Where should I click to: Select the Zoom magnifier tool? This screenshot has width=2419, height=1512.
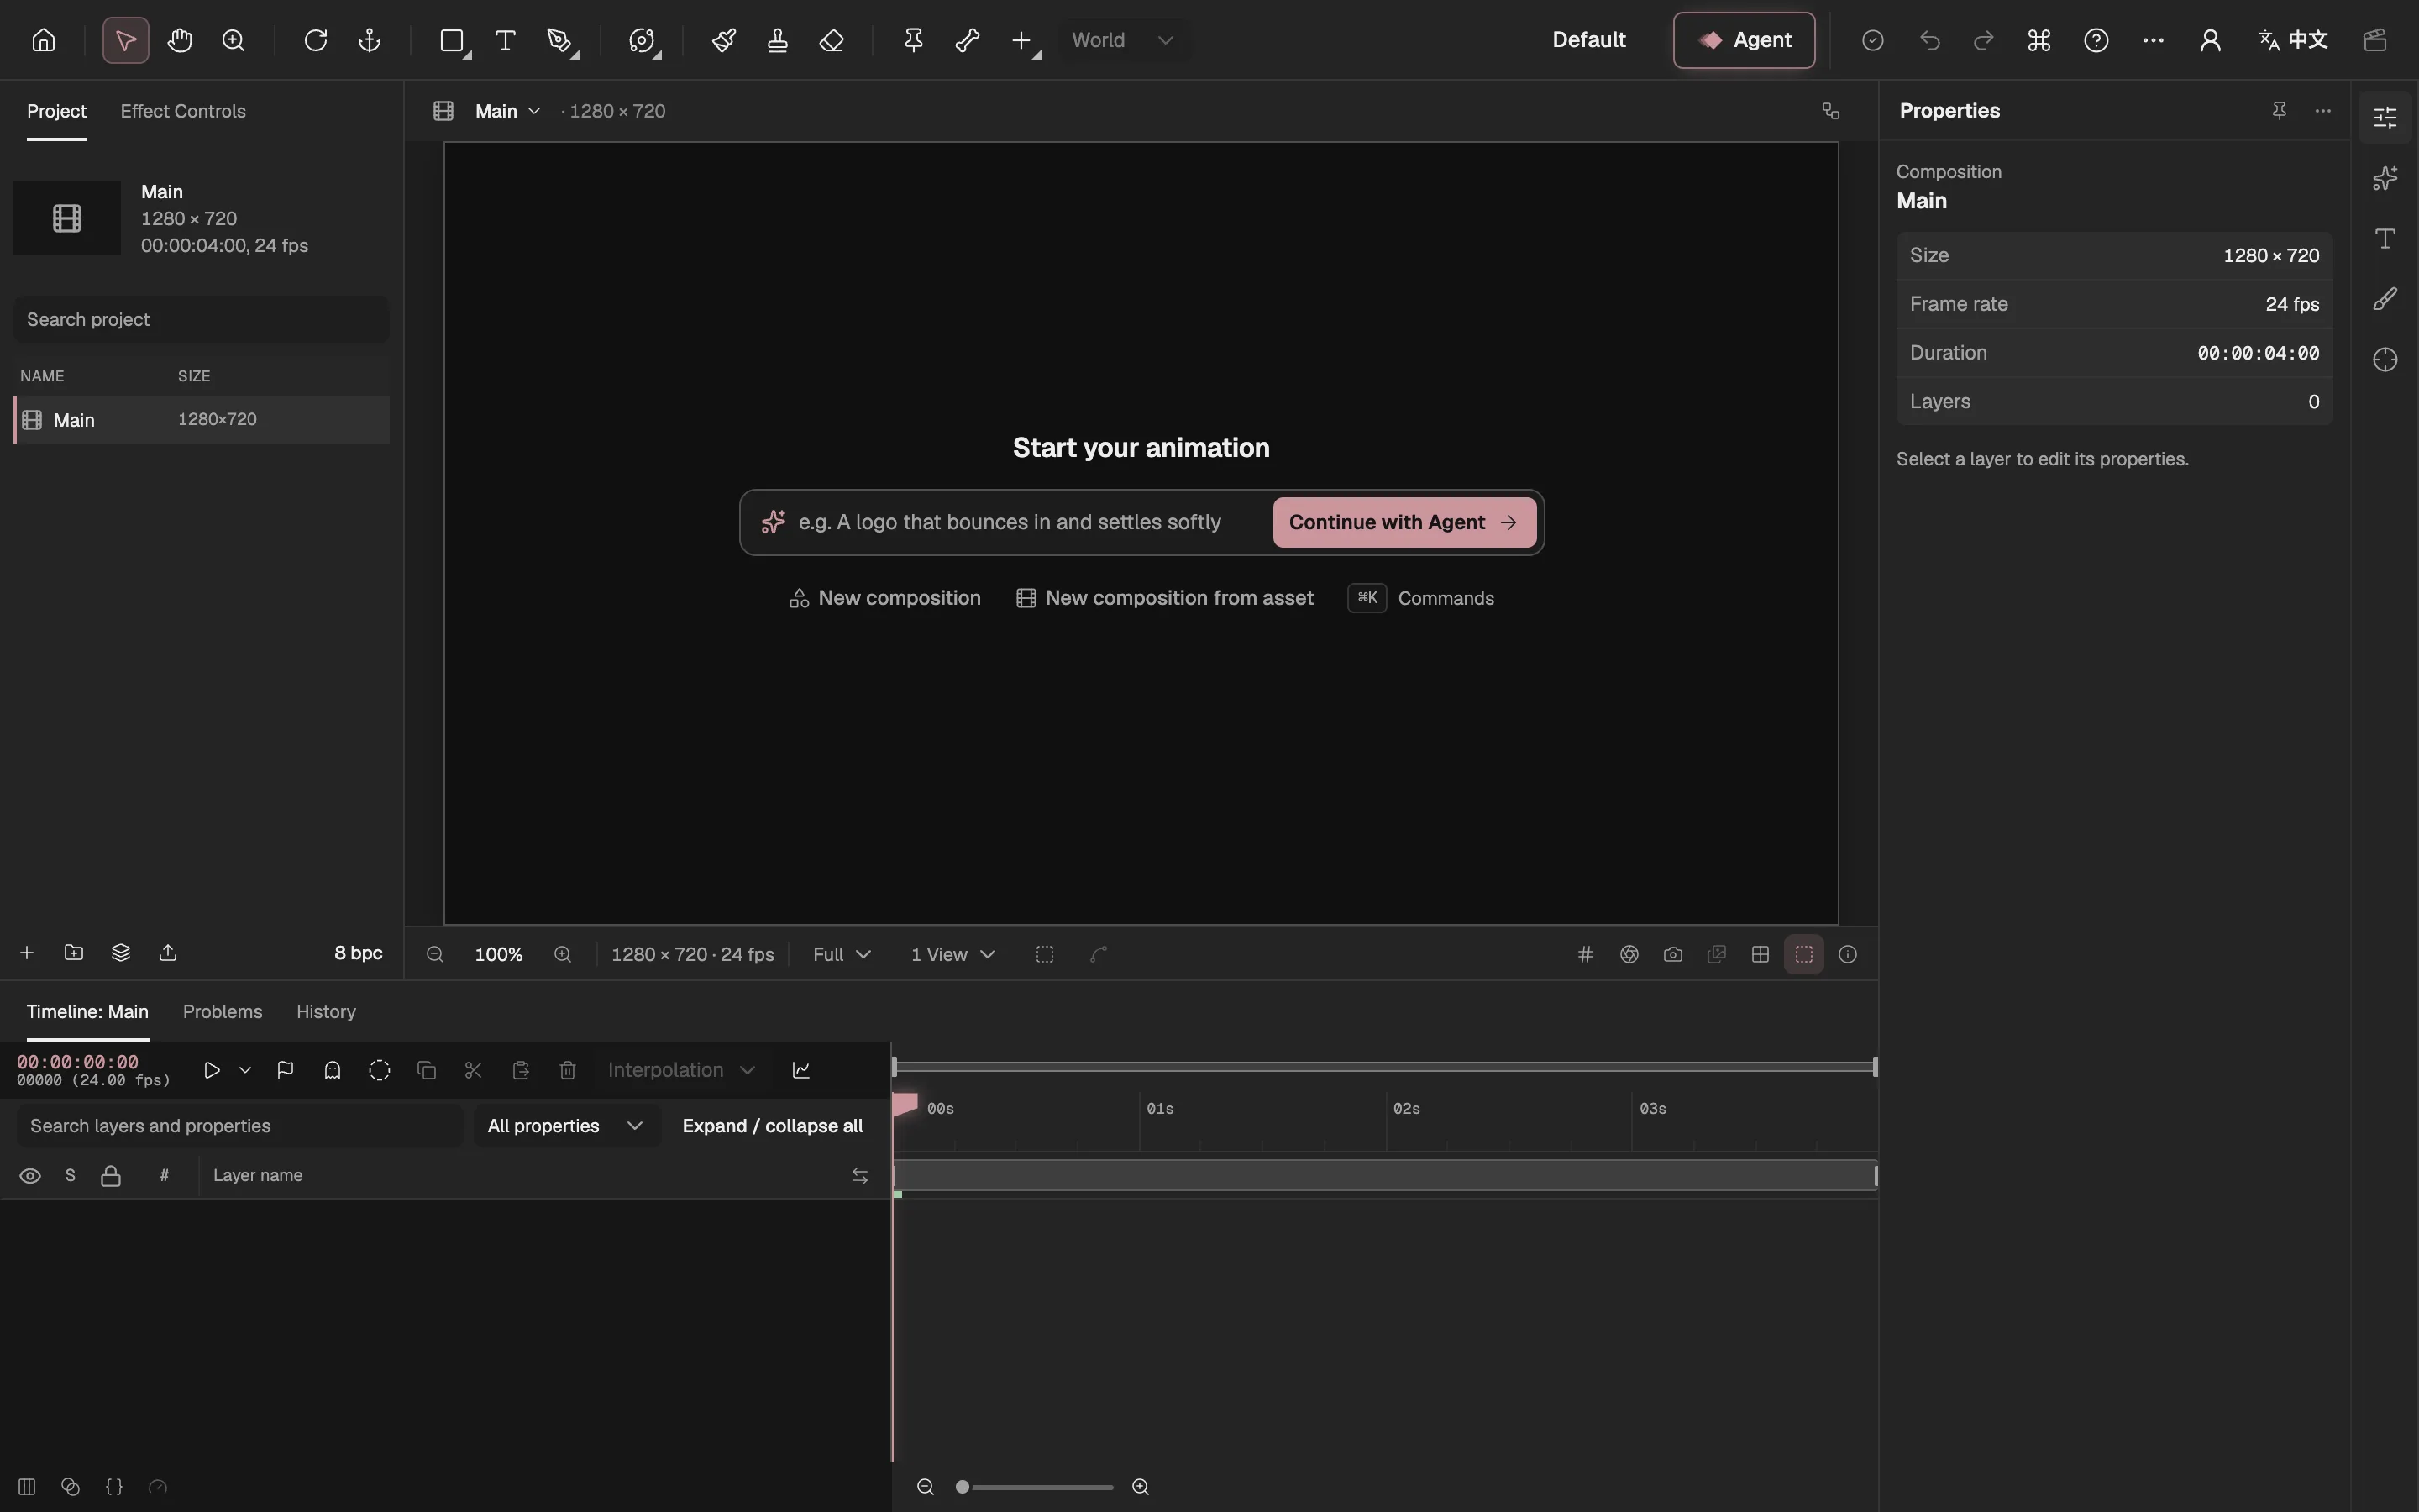234,40
